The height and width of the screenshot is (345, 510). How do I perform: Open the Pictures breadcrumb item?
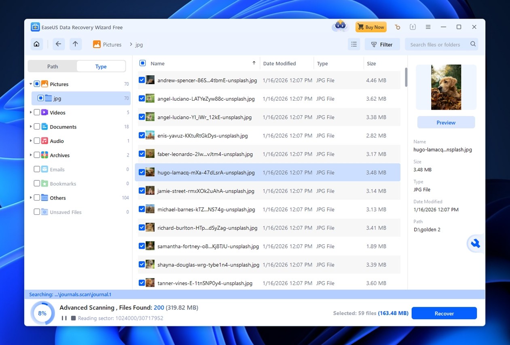pyautogui.click(x=112, y=44)
